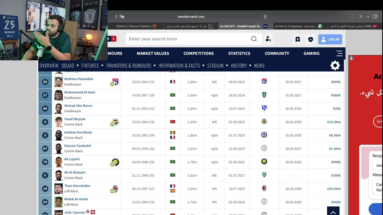Open Ali Lajami player link
Viewport: 383px width, 215px height.
click(72, 159)
